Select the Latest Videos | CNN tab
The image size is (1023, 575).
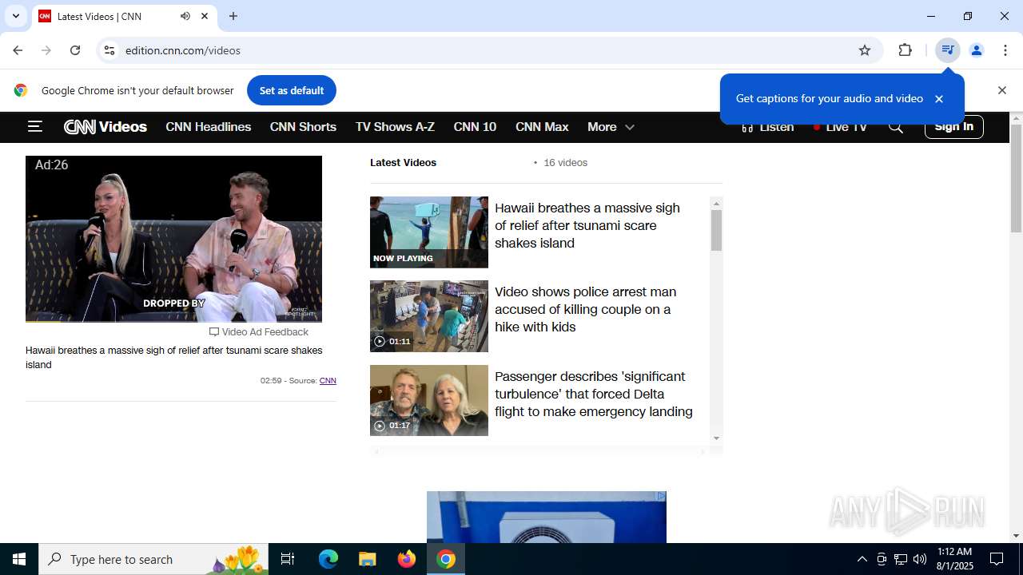(x=125, y=16)
